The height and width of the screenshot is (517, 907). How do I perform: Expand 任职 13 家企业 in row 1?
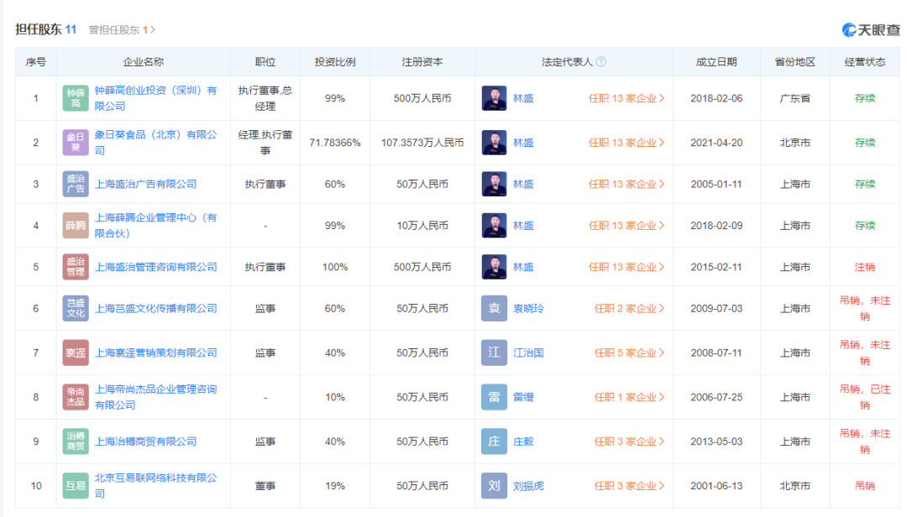[x=627, y=98]
